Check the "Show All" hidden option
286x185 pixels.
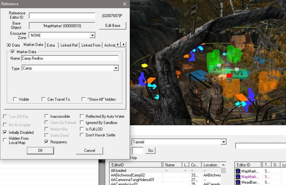pyautogui.click(x=83, y=99)
